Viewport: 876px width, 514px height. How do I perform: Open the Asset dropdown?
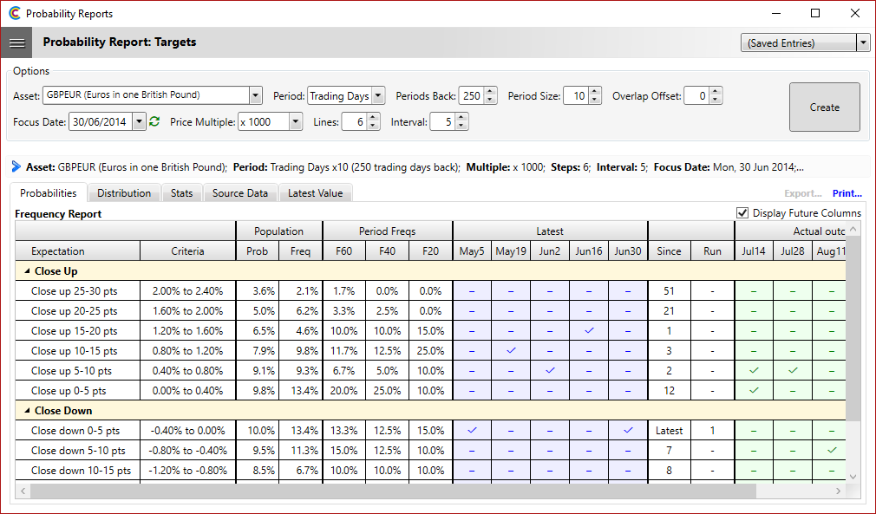pos(255,95)
